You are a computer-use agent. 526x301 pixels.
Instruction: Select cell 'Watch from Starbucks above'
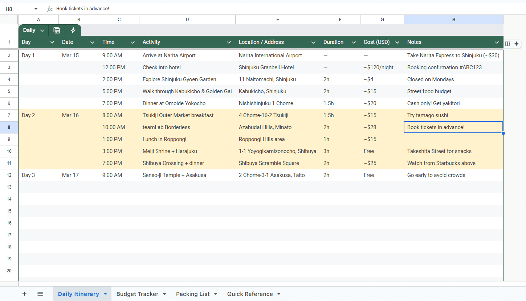click(454, 163)
